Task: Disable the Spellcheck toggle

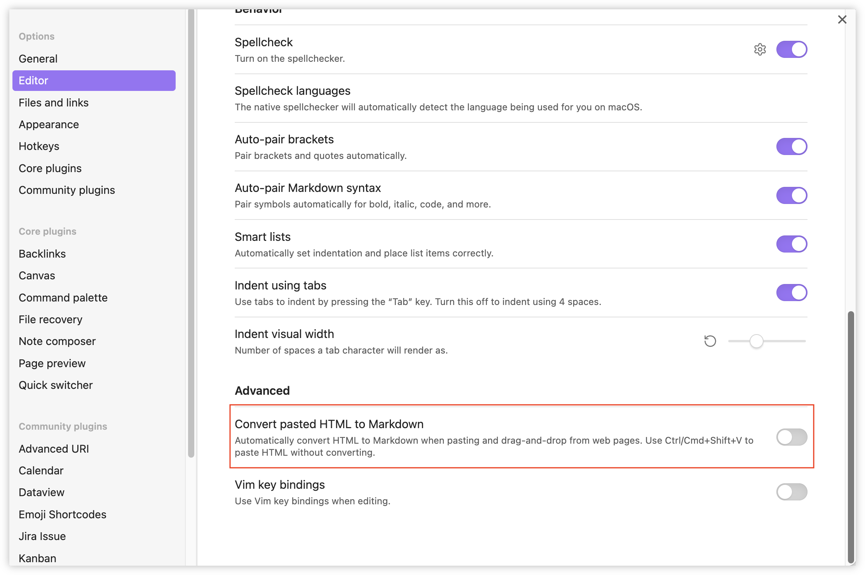Action: click(792, 49)
